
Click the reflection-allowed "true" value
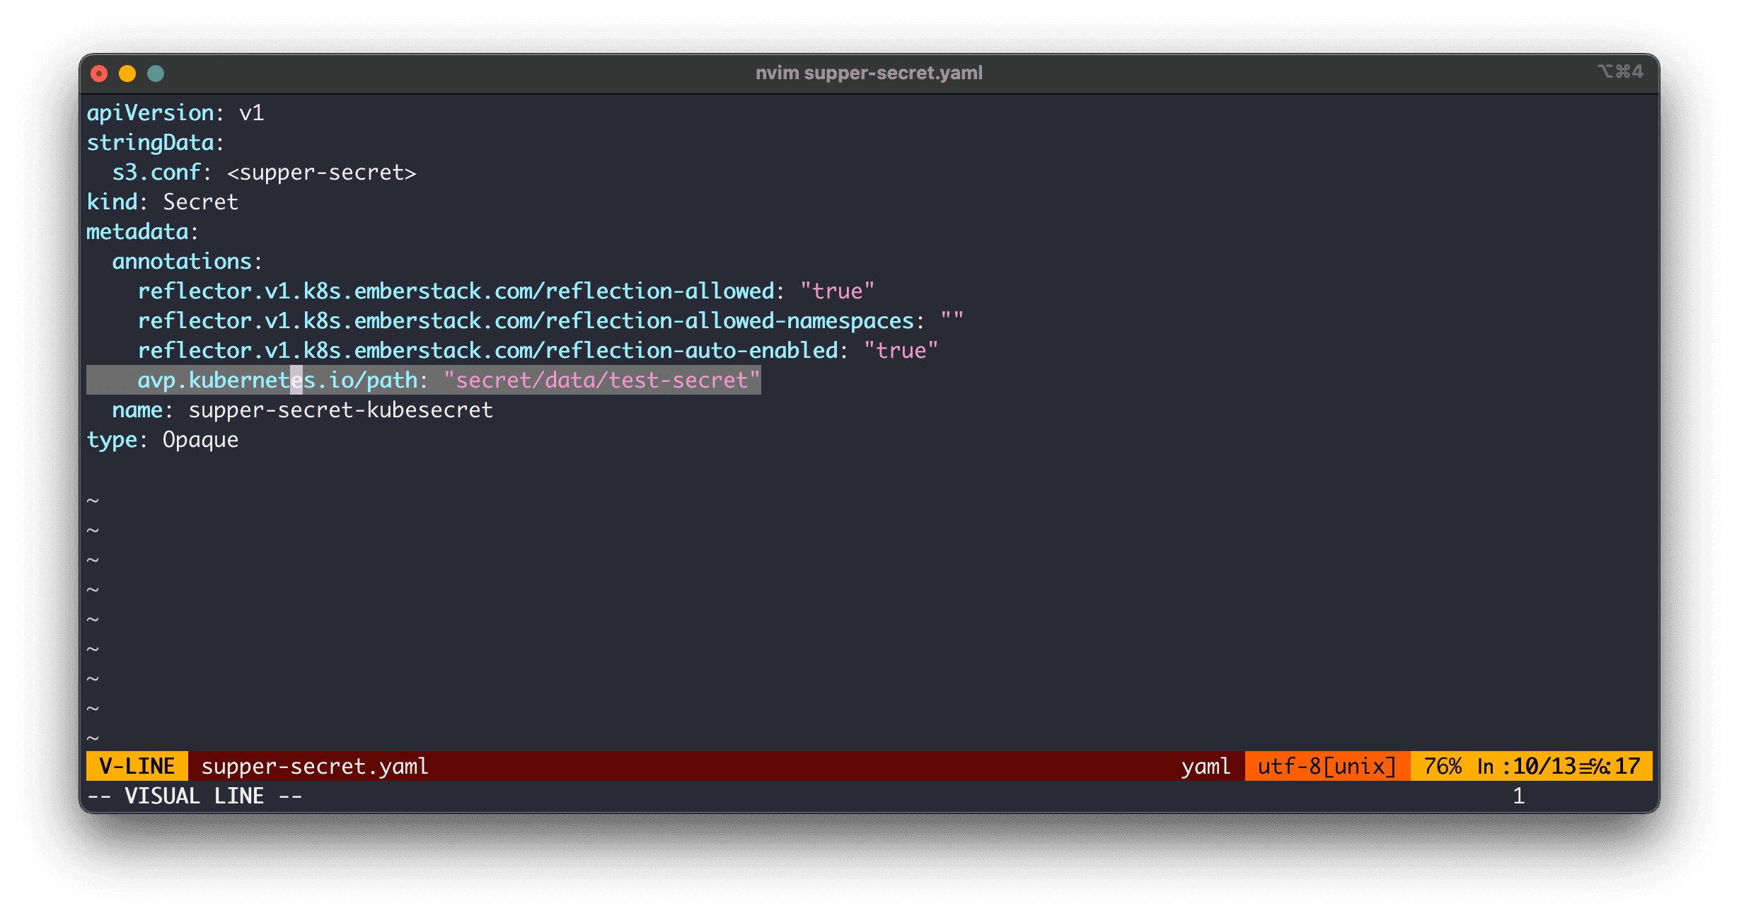point(837,291)
